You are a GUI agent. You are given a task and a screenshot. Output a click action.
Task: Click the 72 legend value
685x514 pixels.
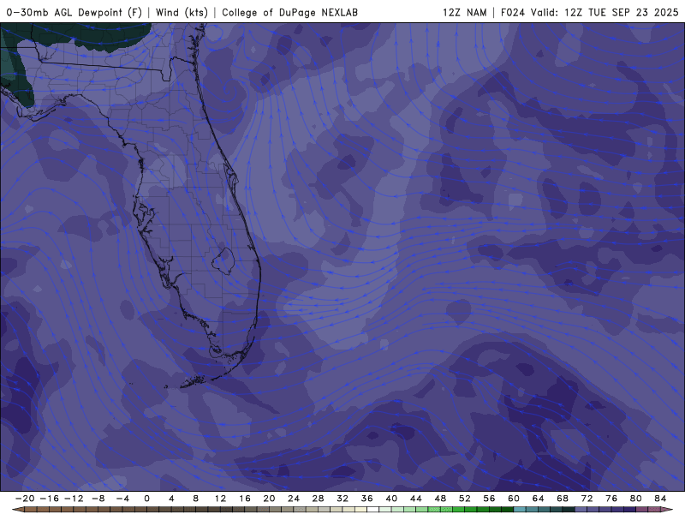(x=587, y=499)
